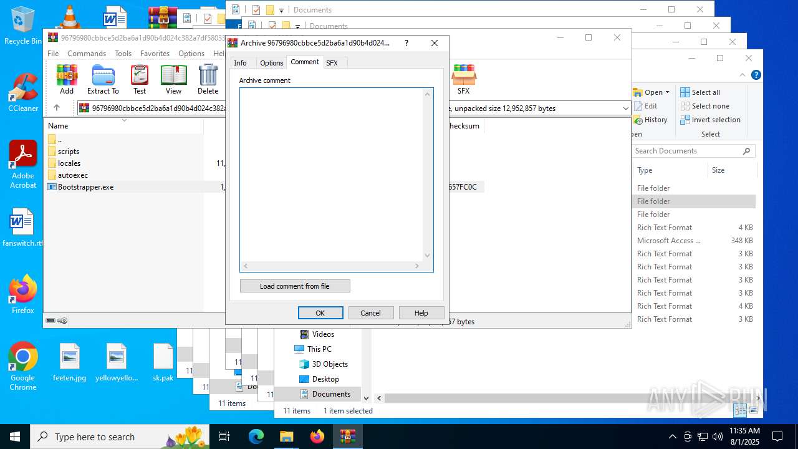Image resolution: width=798 pixels, height=449 pixels.
Task: Click the Test archive toolbar icon
Action: click(140, 79)
